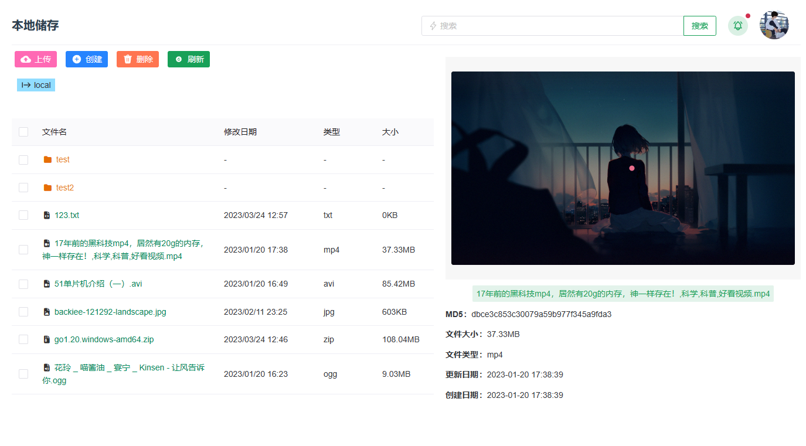Click the 创建 create button
The image size is (806, 446).
[87, 59]
